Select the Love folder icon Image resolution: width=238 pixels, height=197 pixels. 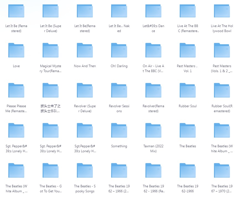(x=16, y=50)
